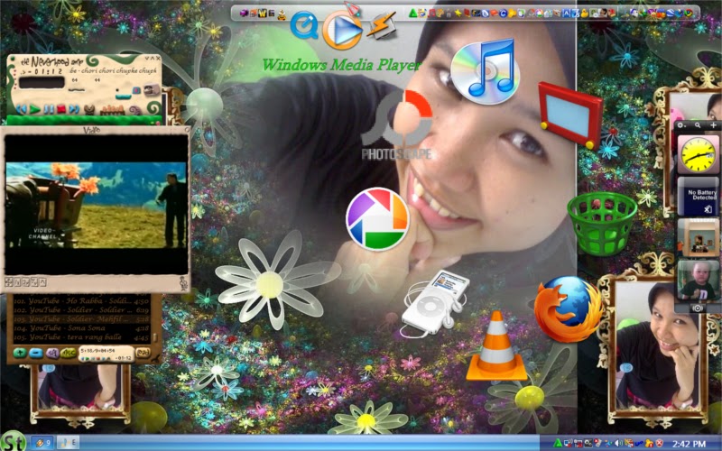Open the red Etch A Sketch icon
The height and width of the screenshot is (451, 722).
tap(570, 115)
